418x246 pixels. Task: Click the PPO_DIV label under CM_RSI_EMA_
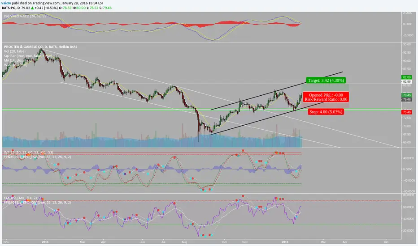(37, 202)
